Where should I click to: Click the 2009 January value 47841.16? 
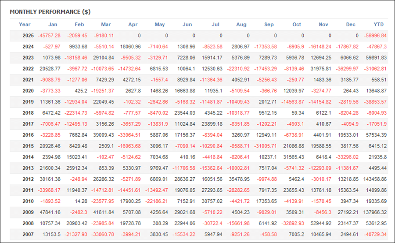[50, 212]
